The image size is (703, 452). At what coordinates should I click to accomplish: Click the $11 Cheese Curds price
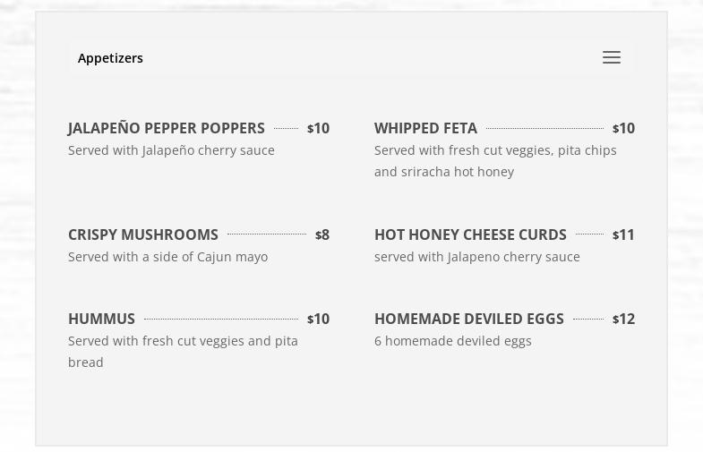[623, 235]
